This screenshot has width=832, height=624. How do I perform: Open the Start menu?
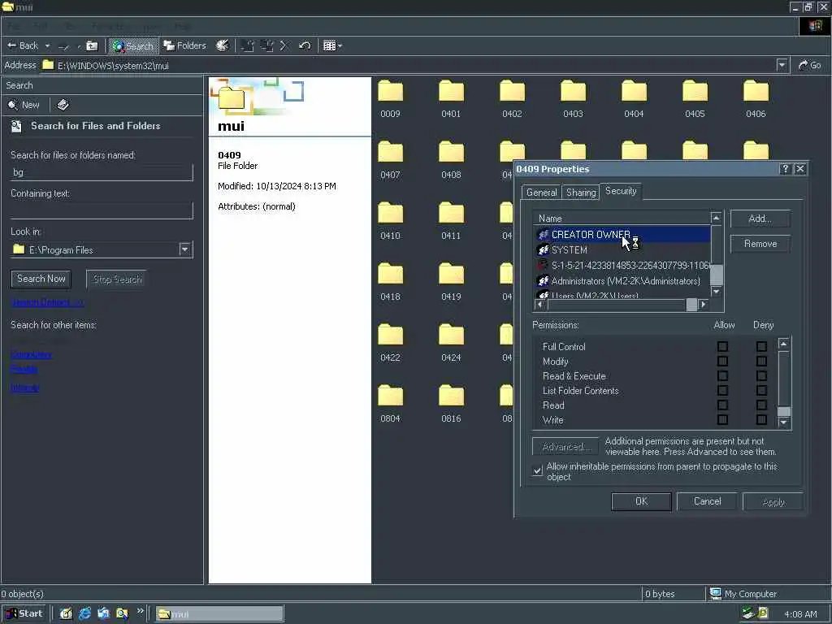[24, 614]
